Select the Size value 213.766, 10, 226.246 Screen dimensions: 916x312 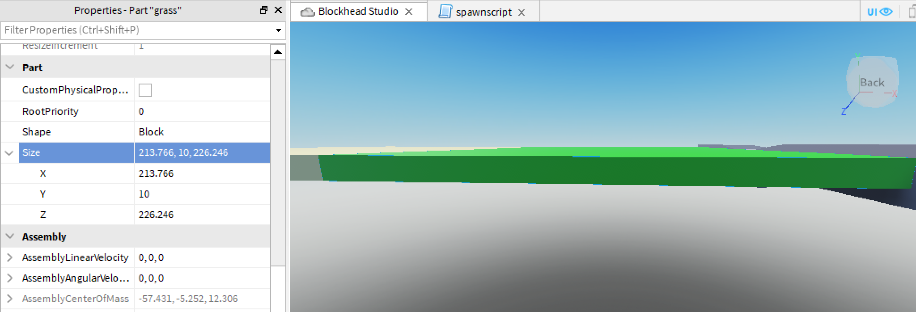coord(202,152)
